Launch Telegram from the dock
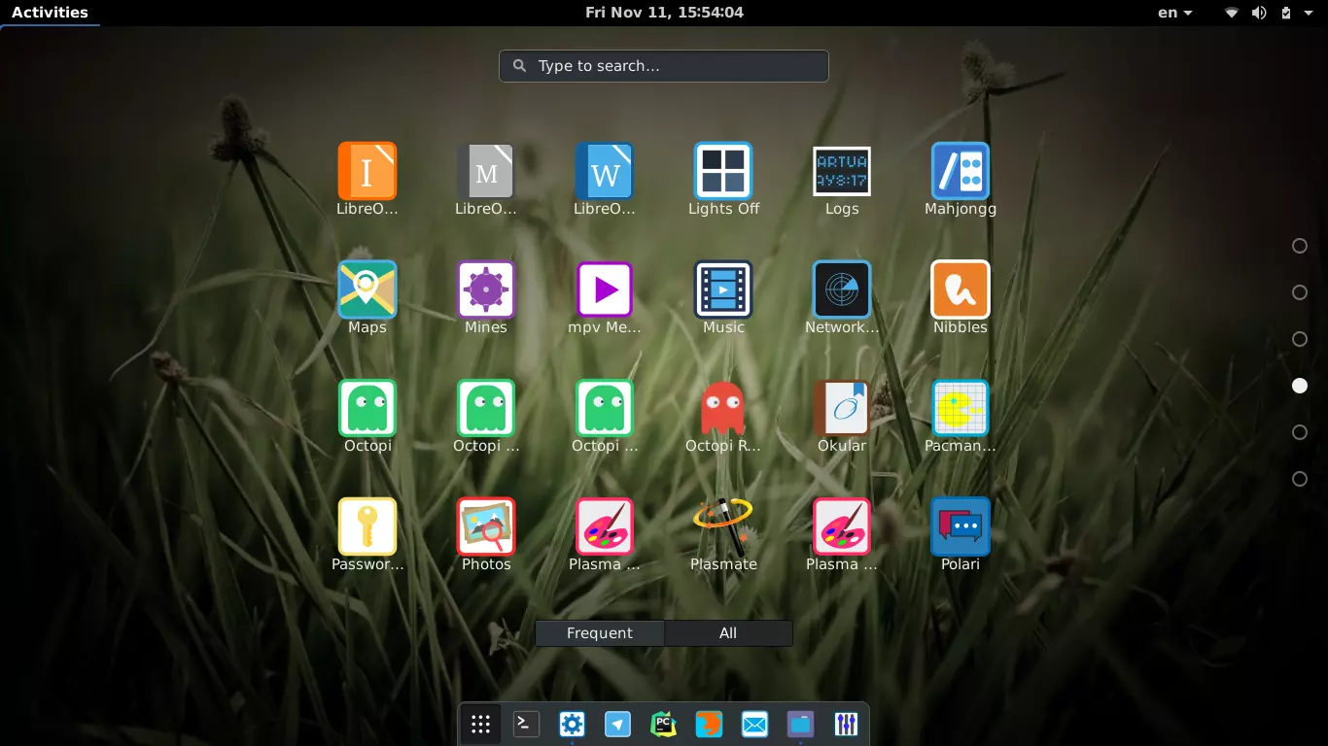 [x=617, y=724]
